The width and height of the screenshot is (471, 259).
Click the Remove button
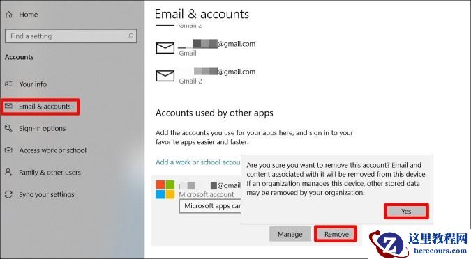(x=336, y=234)
